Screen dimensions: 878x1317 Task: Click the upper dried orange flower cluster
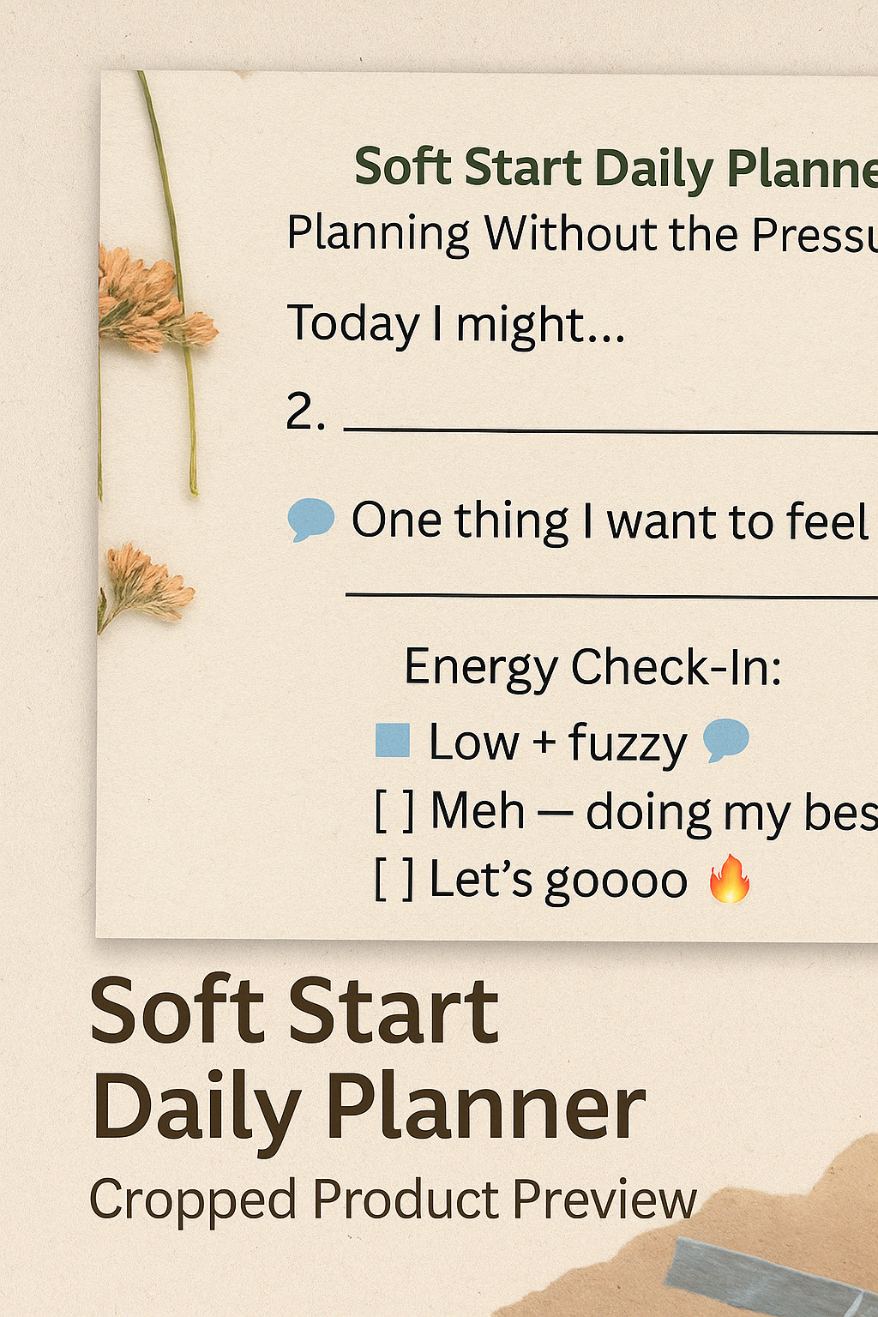coord(153,302)
